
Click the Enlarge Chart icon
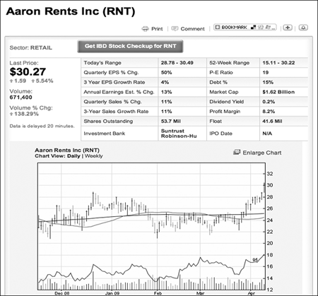pyautogui.click(x=237, y=153)
